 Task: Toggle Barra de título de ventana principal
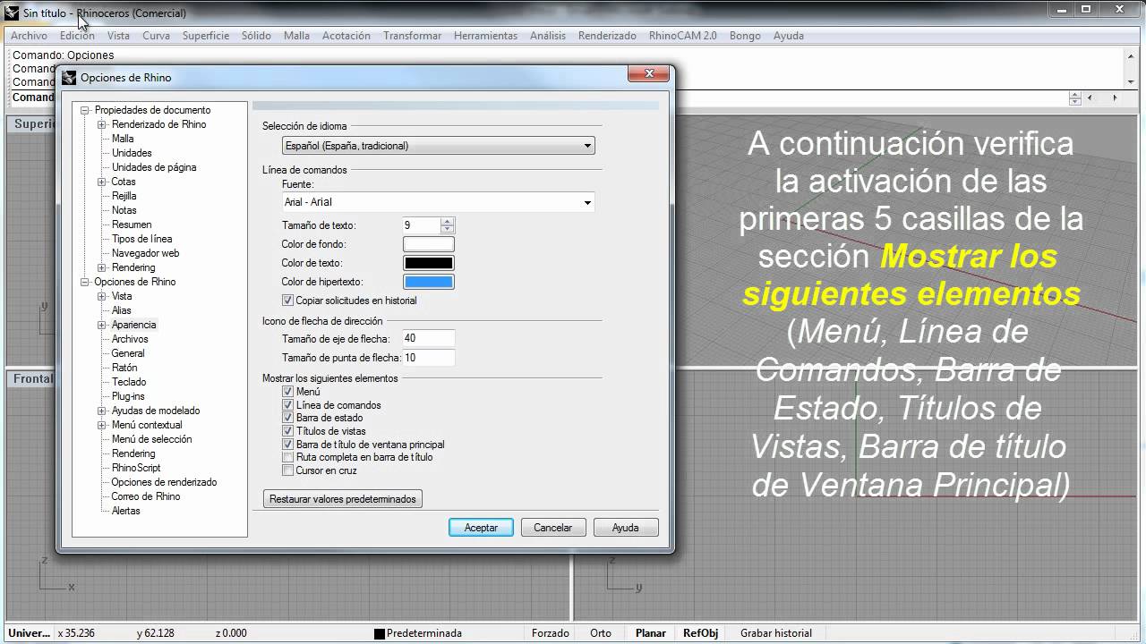pos(287,445)
